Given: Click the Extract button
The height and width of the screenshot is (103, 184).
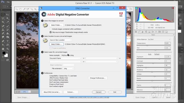Looking at the screenshot, I should coord(71,92).
